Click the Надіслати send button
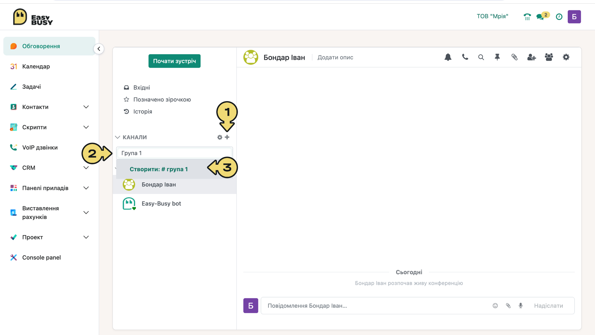The image size is (595, 335). pyautogui.click(x=549, y=306)
